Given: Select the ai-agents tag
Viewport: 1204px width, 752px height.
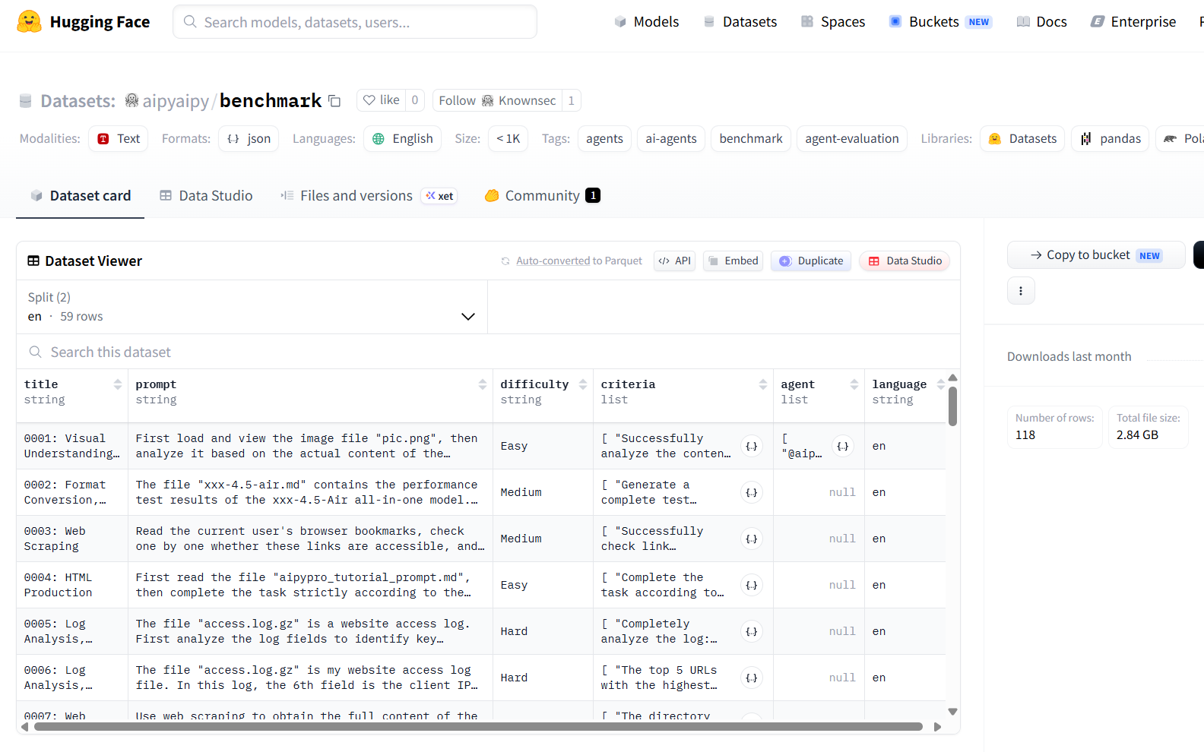Looking at the screenshot, I should click(671, 139).
